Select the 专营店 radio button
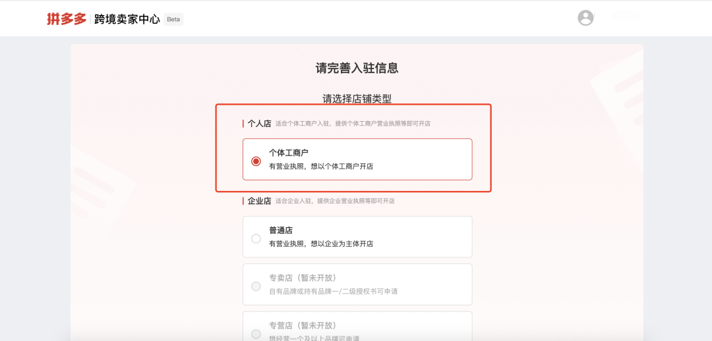The image size is (712, 341). point(256,334)
